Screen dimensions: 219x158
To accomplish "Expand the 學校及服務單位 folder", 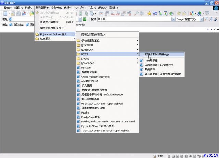I will (107, 41).
